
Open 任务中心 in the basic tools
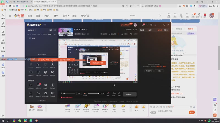31,86
